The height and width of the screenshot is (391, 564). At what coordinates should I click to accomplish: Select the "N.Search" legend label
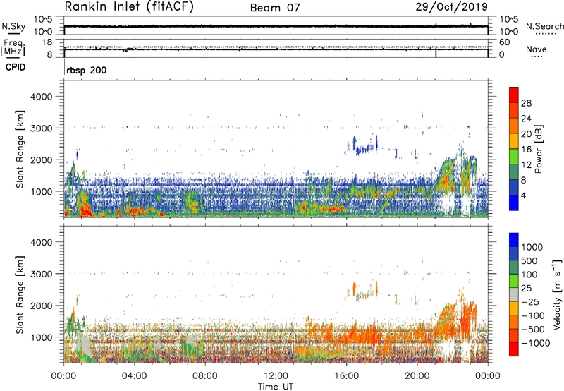[x=544, y=26]
